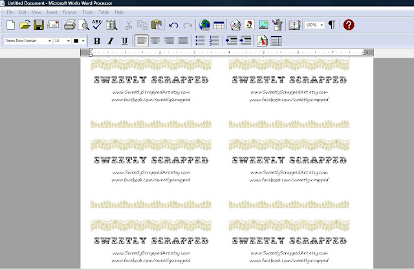Decrease paragraph indent
Viewport: 414px width, 270px height.
point(232,41)
